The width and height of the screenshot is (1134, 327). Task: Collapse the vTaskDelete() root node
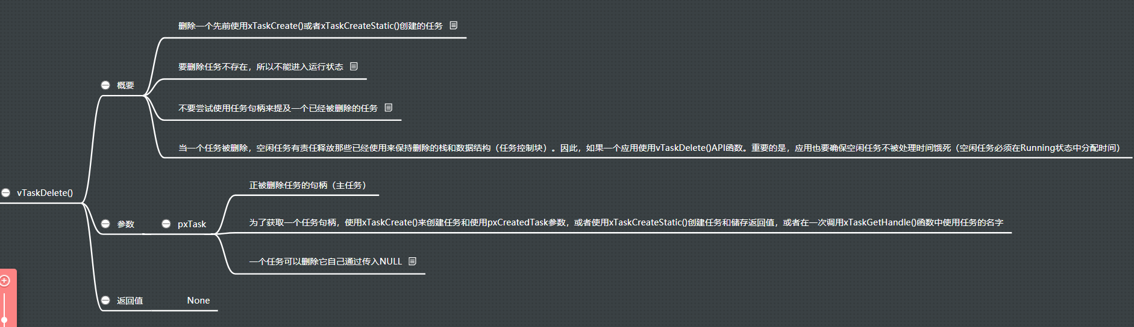tap(6, 193)
